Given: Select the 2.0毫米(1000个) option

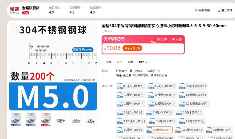Looking at the screenshot, I should pos(162,104).
